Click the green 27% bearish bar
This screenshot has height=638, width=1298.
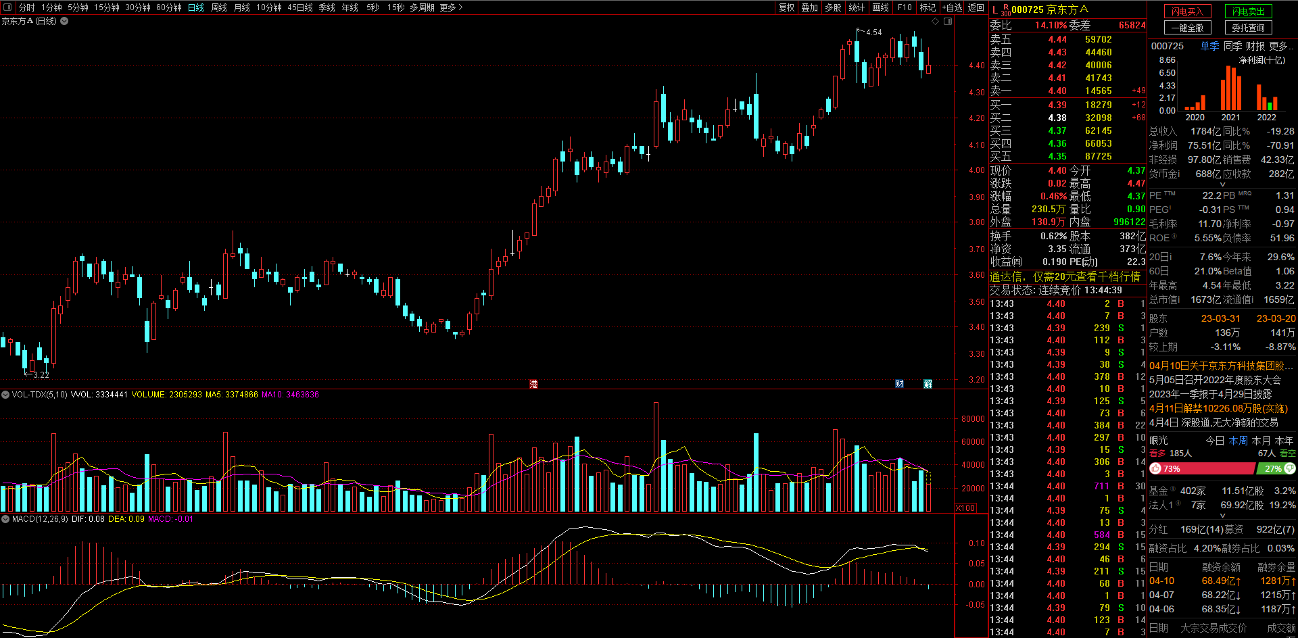click(1276, 468)
